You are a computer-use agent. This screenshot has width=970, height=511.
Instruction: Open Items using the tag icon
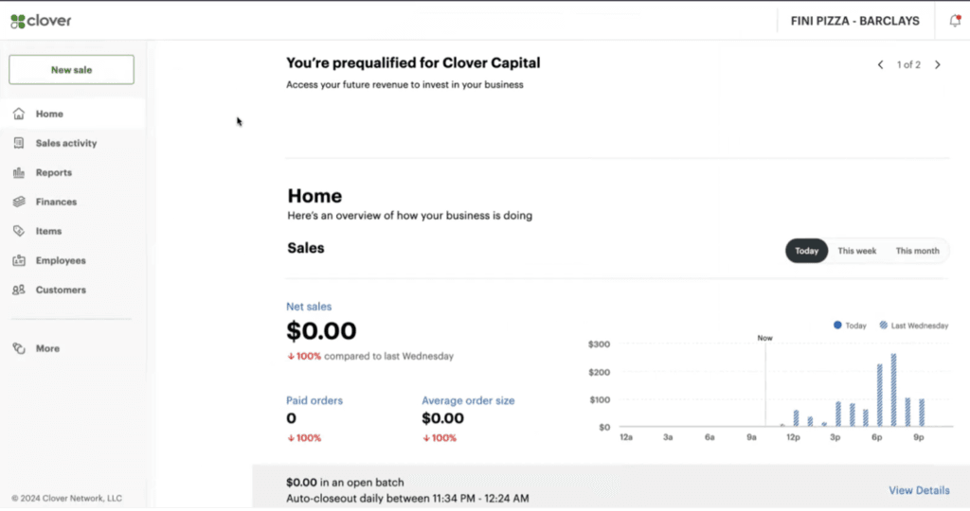(x=18, y=232)
